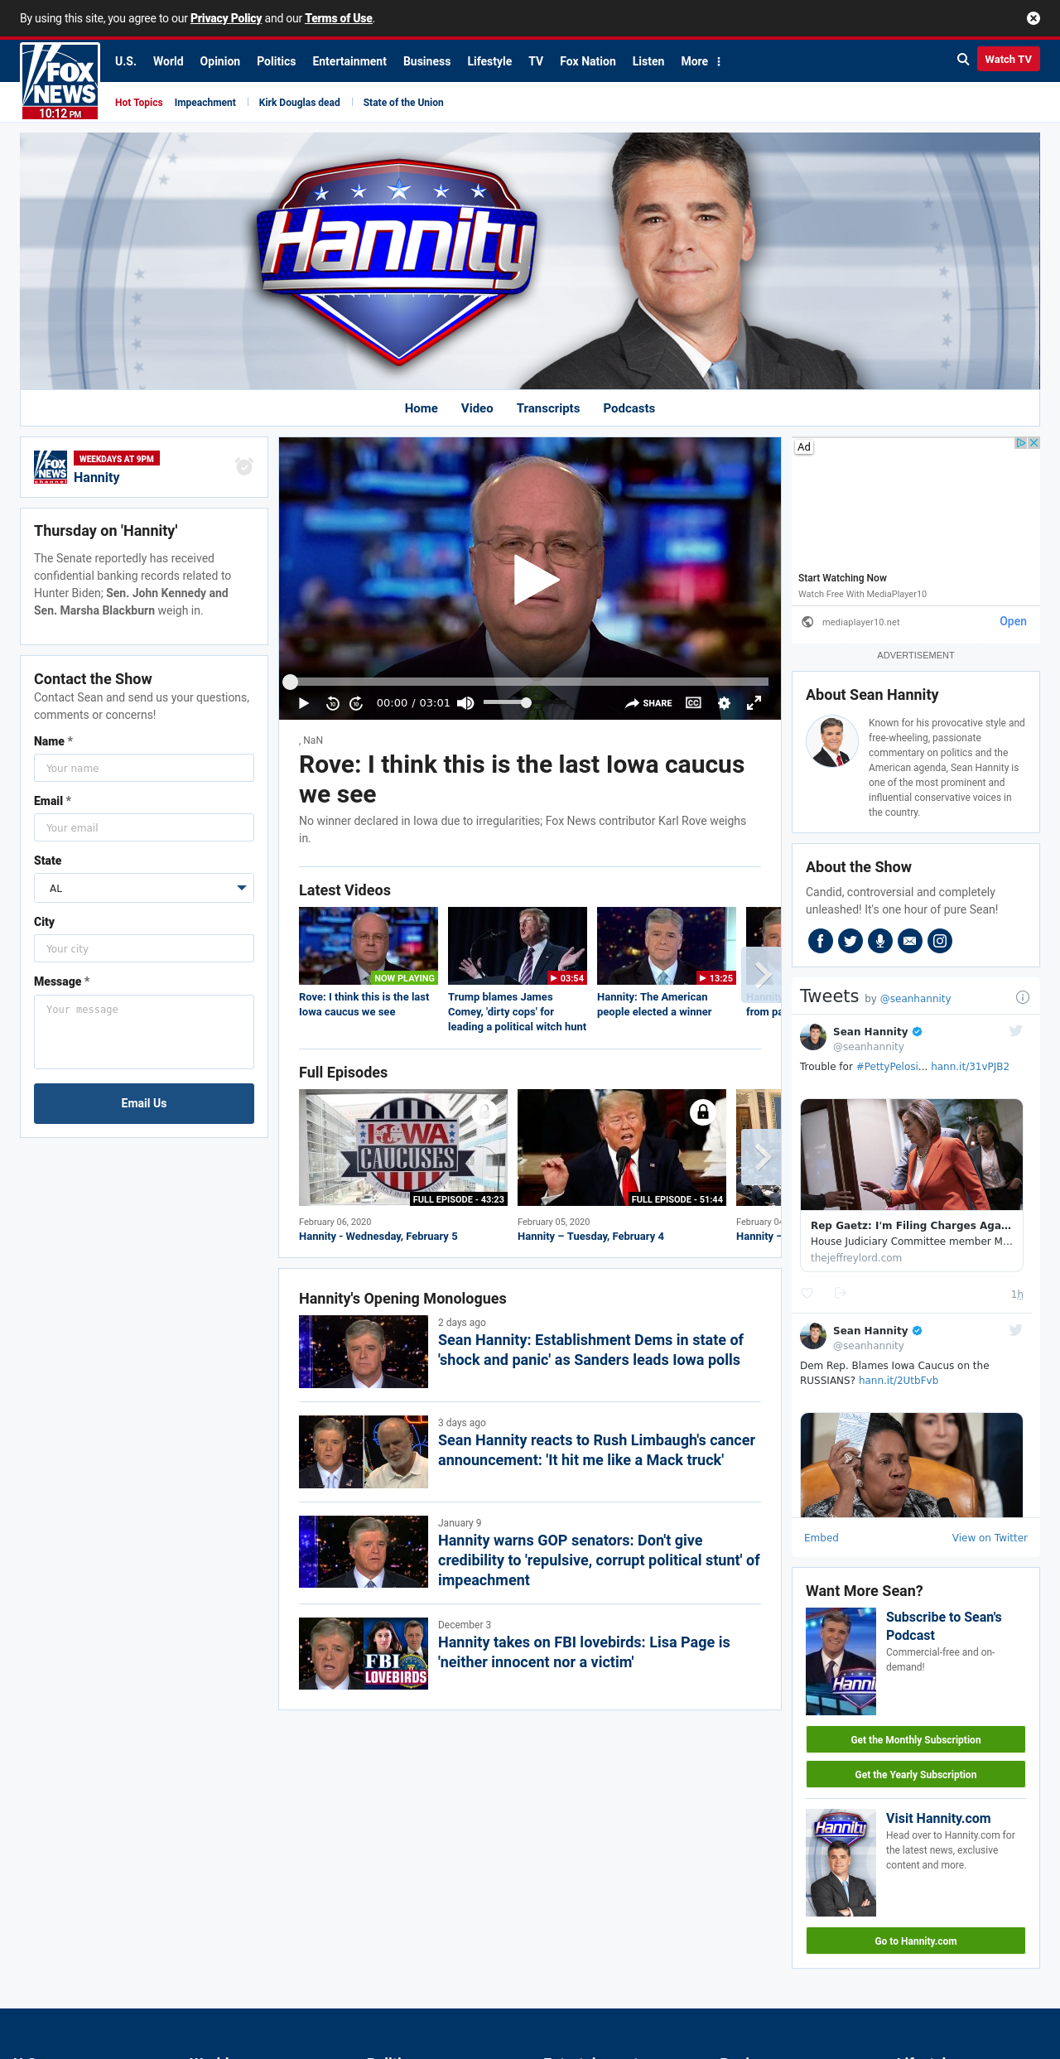Open the Facebook icon under About the Show
This screenshot has width=1060, height=2059.
click(x=820, y=941)
